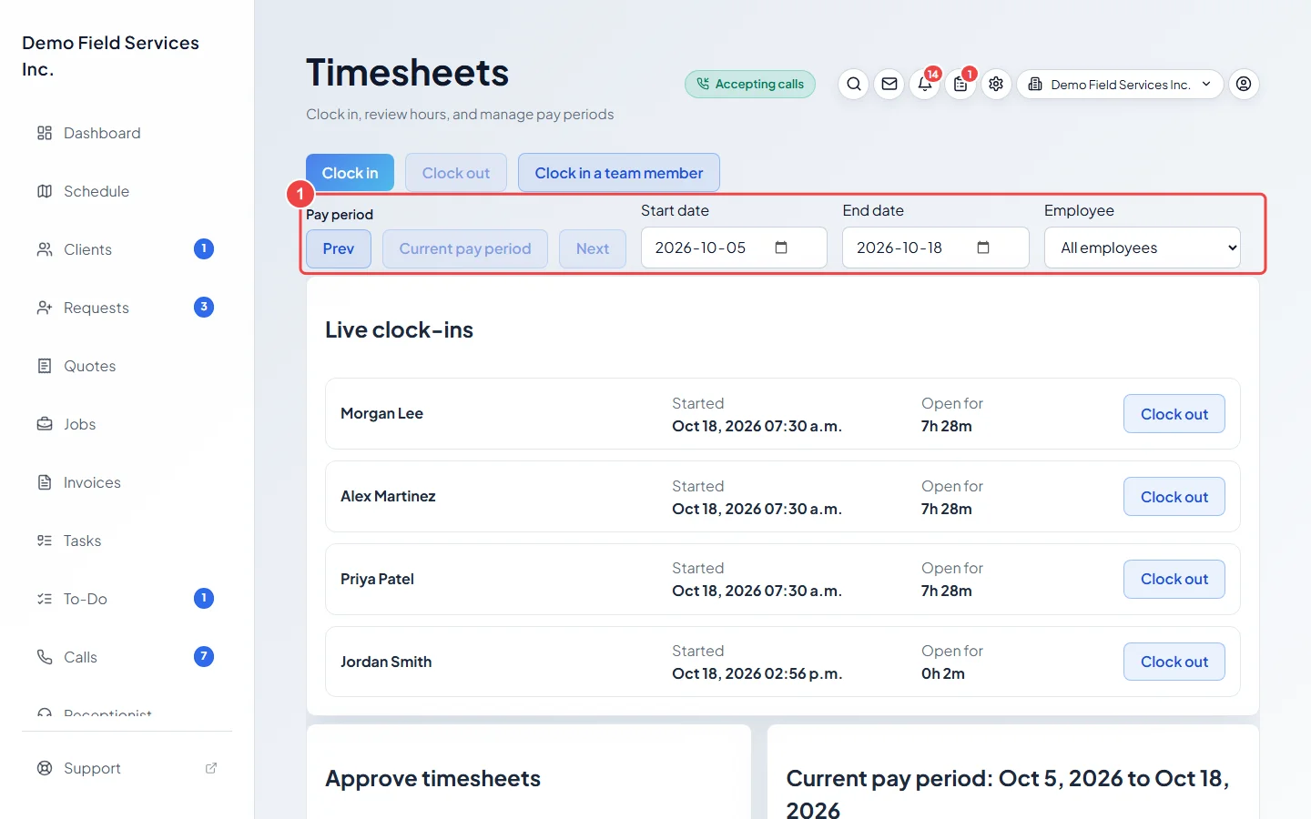Click the Next pay period button

click(593, 248)
